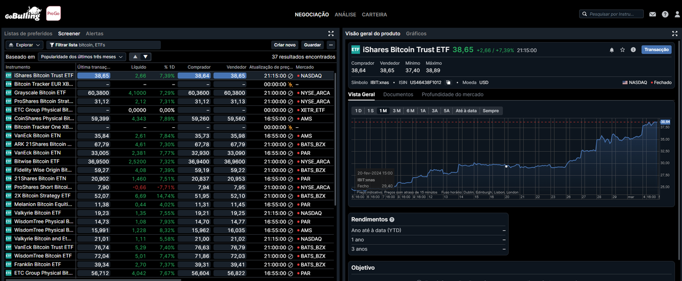
Task: Click the Criar novo button
Action: pyautogui.click(x=285, y=45)
